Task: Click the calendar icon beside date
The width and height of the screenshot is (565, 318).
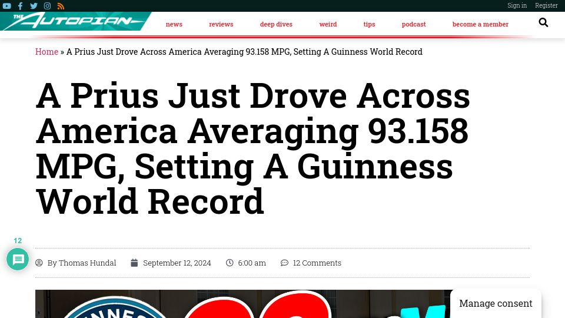Action: click(134, 263)
